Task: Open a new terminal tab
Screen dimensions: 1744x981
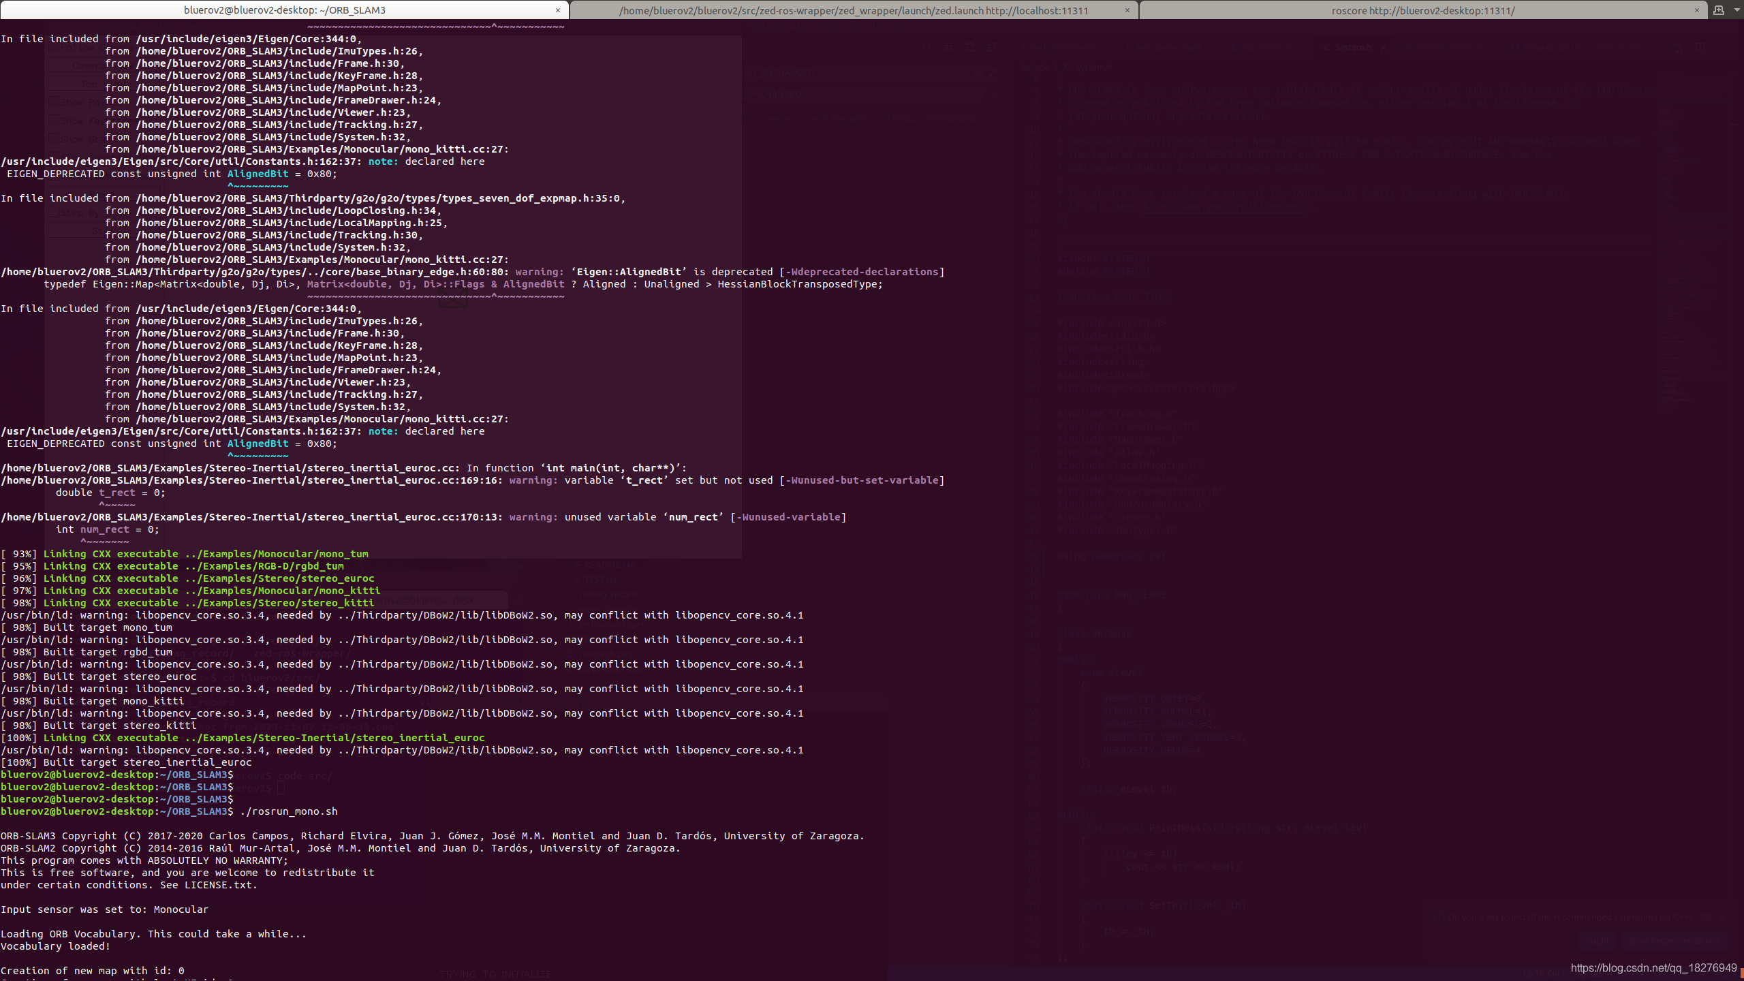Action: (x=1718, y=10)
